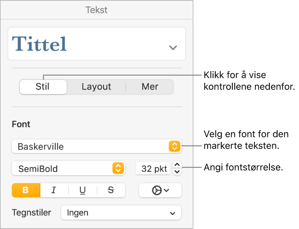299x229 pixels.
Task: Toggle the Underline (U) text button
Action: click(83, 190)
